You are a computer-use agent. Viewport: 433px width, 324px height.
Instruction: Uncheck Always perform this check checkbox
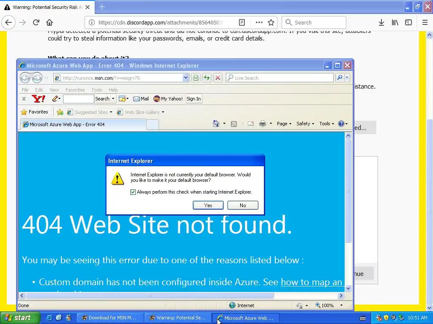(x=133, y=192)
